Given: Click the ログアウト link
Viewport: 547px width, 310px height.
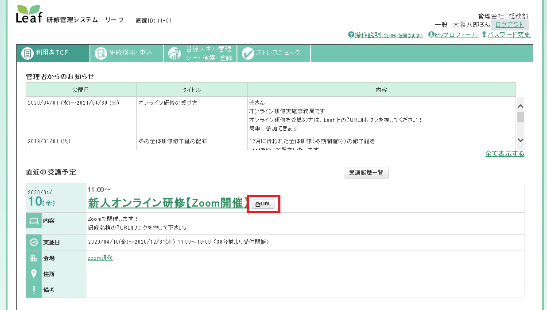Looking at the screenshot, I should 509,25.
